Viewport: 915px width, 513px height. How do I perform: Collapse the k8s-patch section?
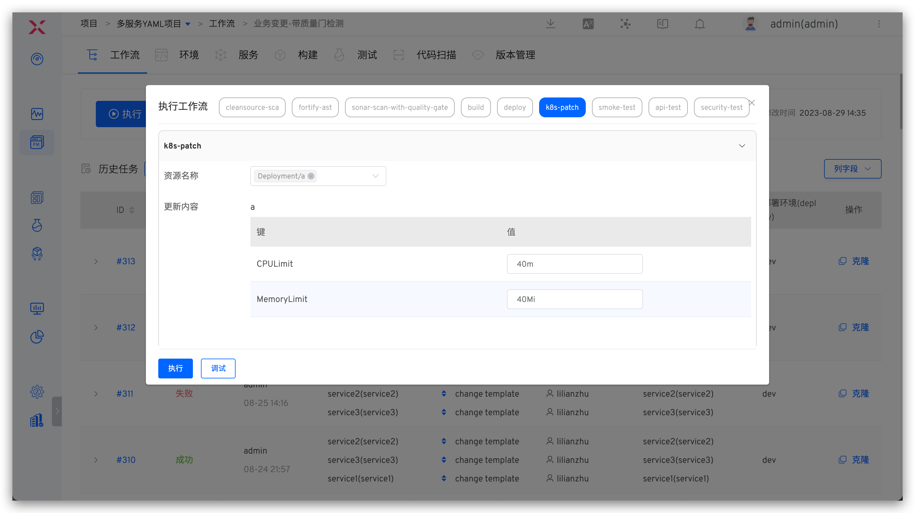(742, 146)
